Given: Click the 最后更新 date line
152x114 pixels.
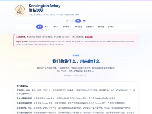Looking at the screenshot, I should [x=76, y=75].
